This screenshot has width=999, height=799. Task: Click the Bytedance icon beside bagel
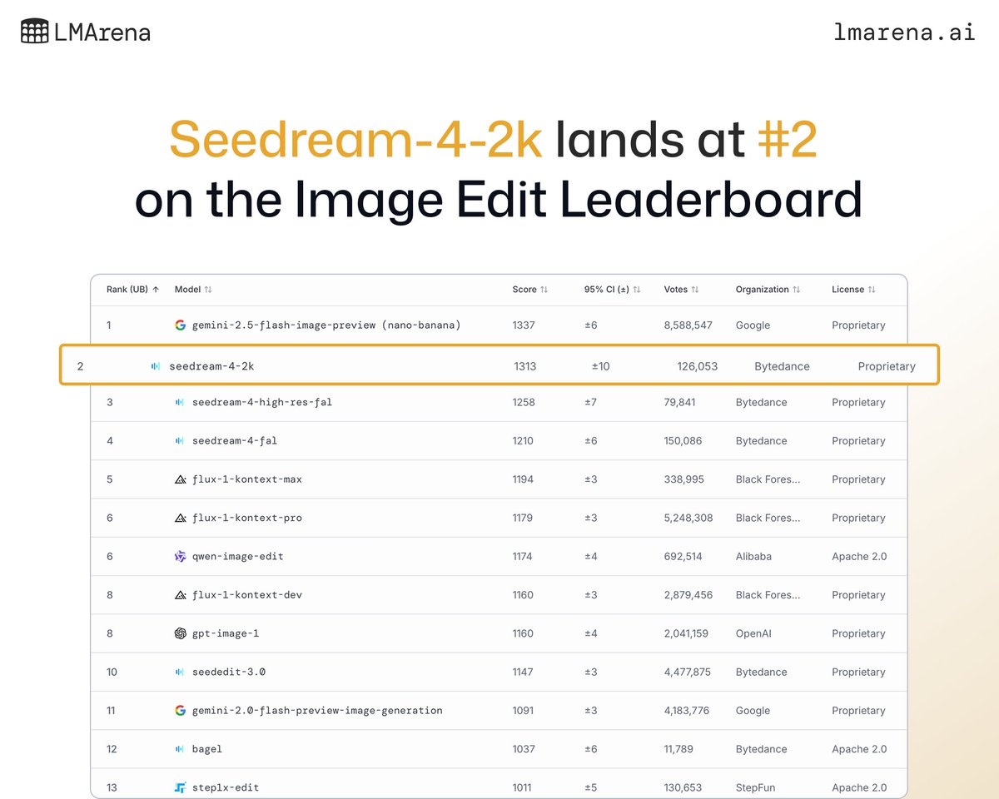180,749
